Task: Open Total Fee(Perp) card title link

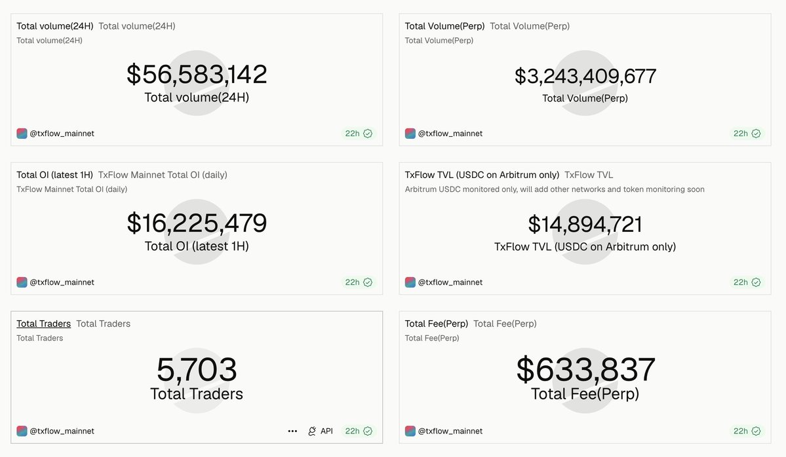Action: (436, 324)
